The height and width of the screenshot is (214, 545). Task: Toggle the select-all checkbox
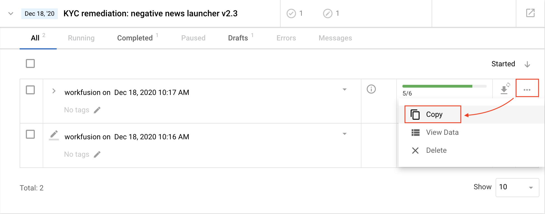pyautogui.click(x=30, y=63)
